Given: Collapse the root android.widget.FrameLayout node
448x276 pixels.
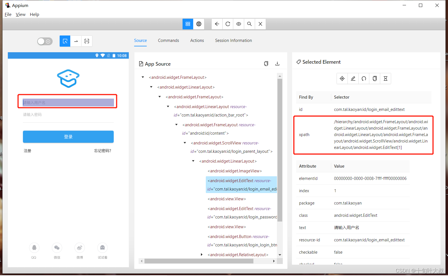Looking at the screenshot, I should (143, 77).
